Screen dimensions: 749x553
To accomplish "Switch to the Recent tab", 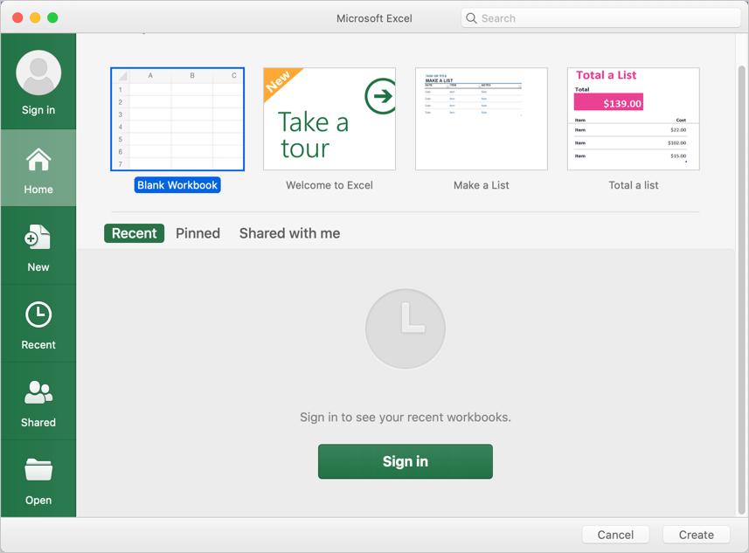I will pos(134,233).
